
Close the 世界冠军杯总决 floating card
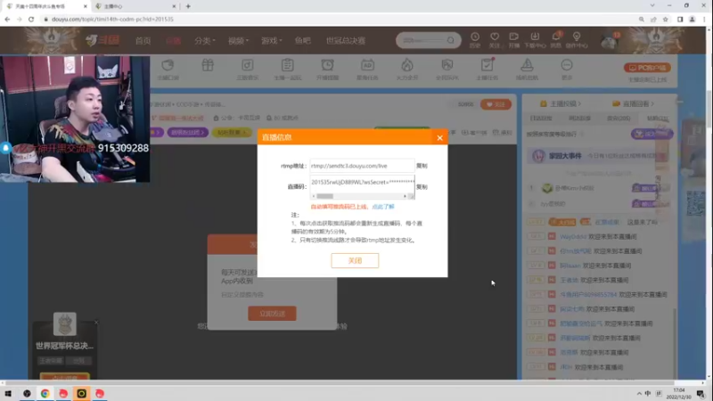click(96, 323)
